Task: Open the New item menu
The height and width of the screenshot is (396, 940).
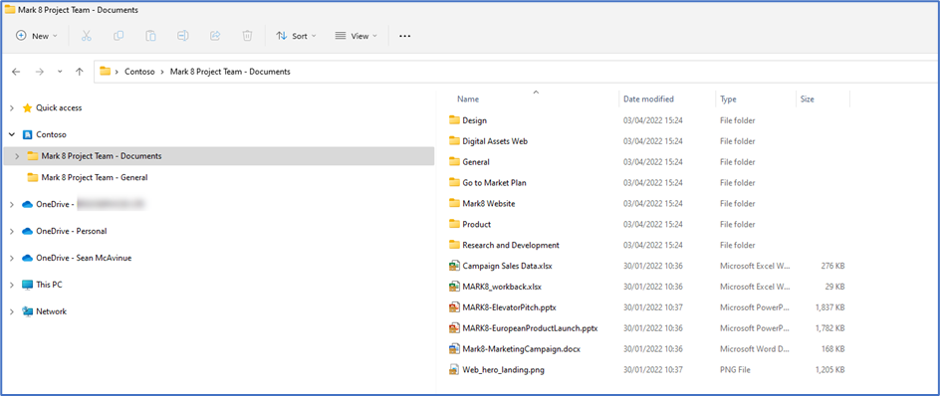Action: [x=37, y=36]
